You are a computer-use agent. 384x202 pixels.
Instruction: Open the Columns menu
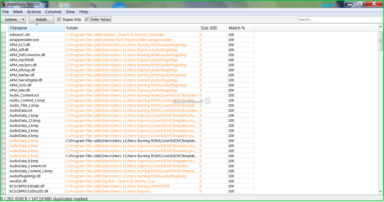coord(53,12)
